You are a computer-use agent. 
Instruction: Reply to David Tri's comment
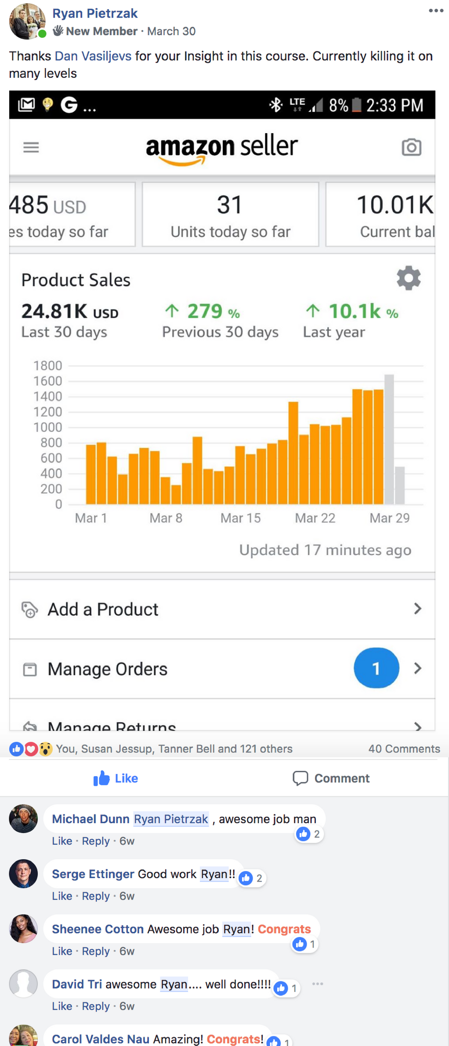(x=96, y=1006)
